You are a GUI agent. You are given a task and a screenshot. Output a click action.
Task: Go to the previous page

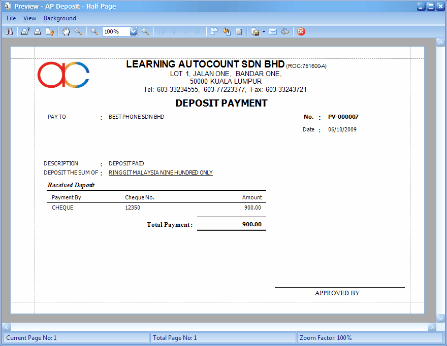(x=174, y=31)
